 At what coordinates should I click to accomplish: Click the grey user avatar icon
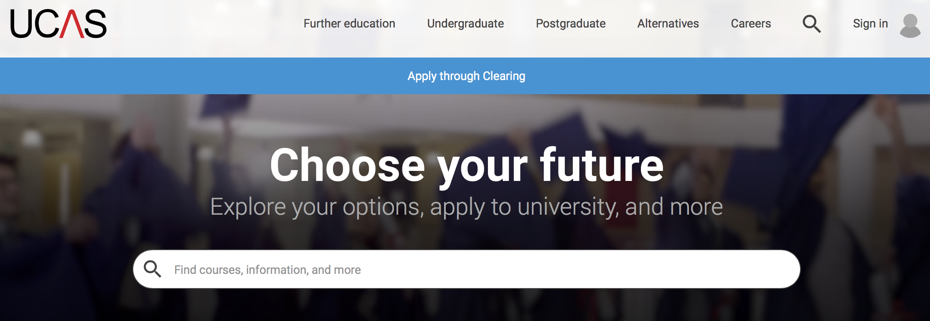pyautogui.click(x=910, y=25)
